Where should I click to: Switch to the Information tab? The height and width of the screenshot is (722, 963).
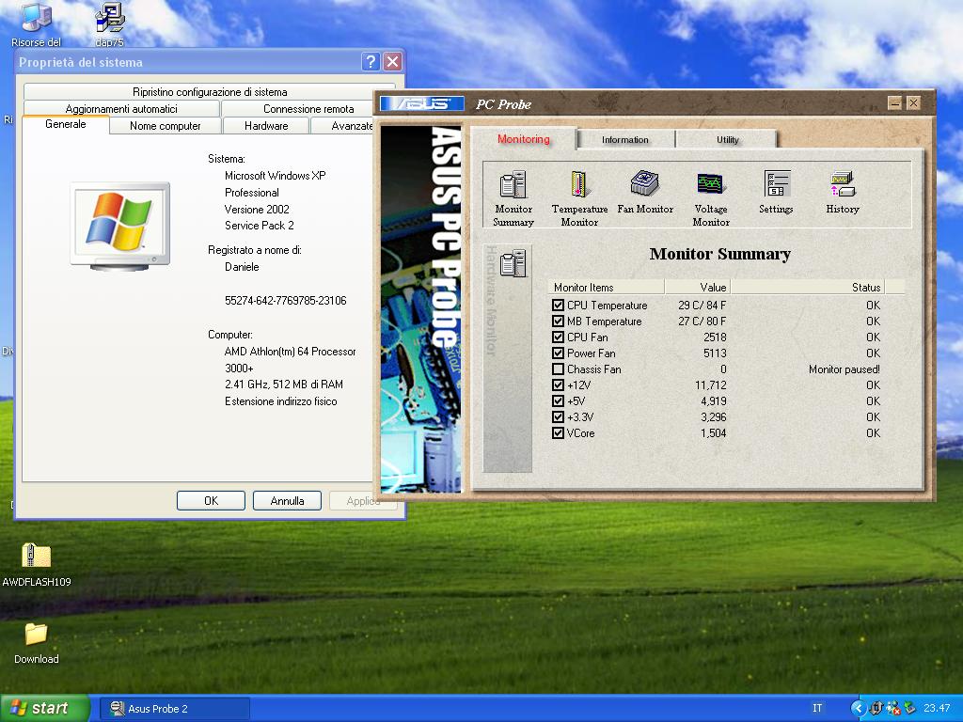(x=625, y=139)
